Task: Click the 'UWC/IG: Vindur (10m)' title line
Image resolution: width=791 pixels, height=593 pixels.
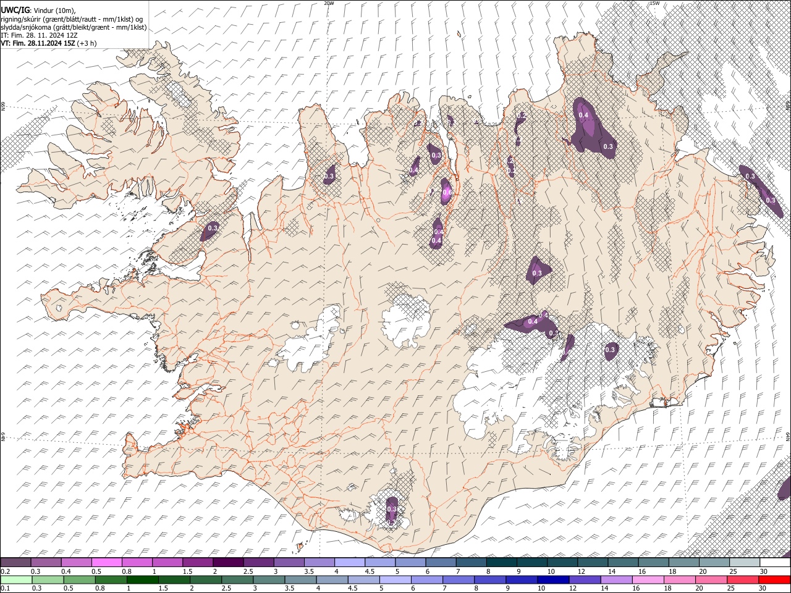Action: click(38, 9)
